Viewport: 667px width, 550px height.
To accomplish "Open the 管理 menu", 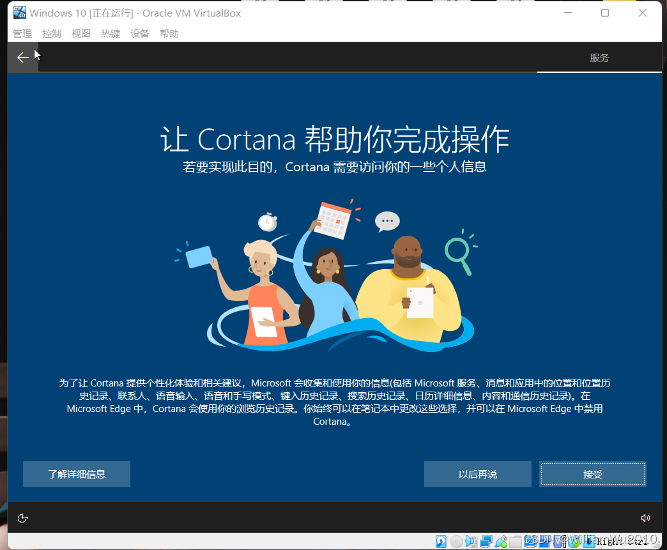I will tap(22, 34).
